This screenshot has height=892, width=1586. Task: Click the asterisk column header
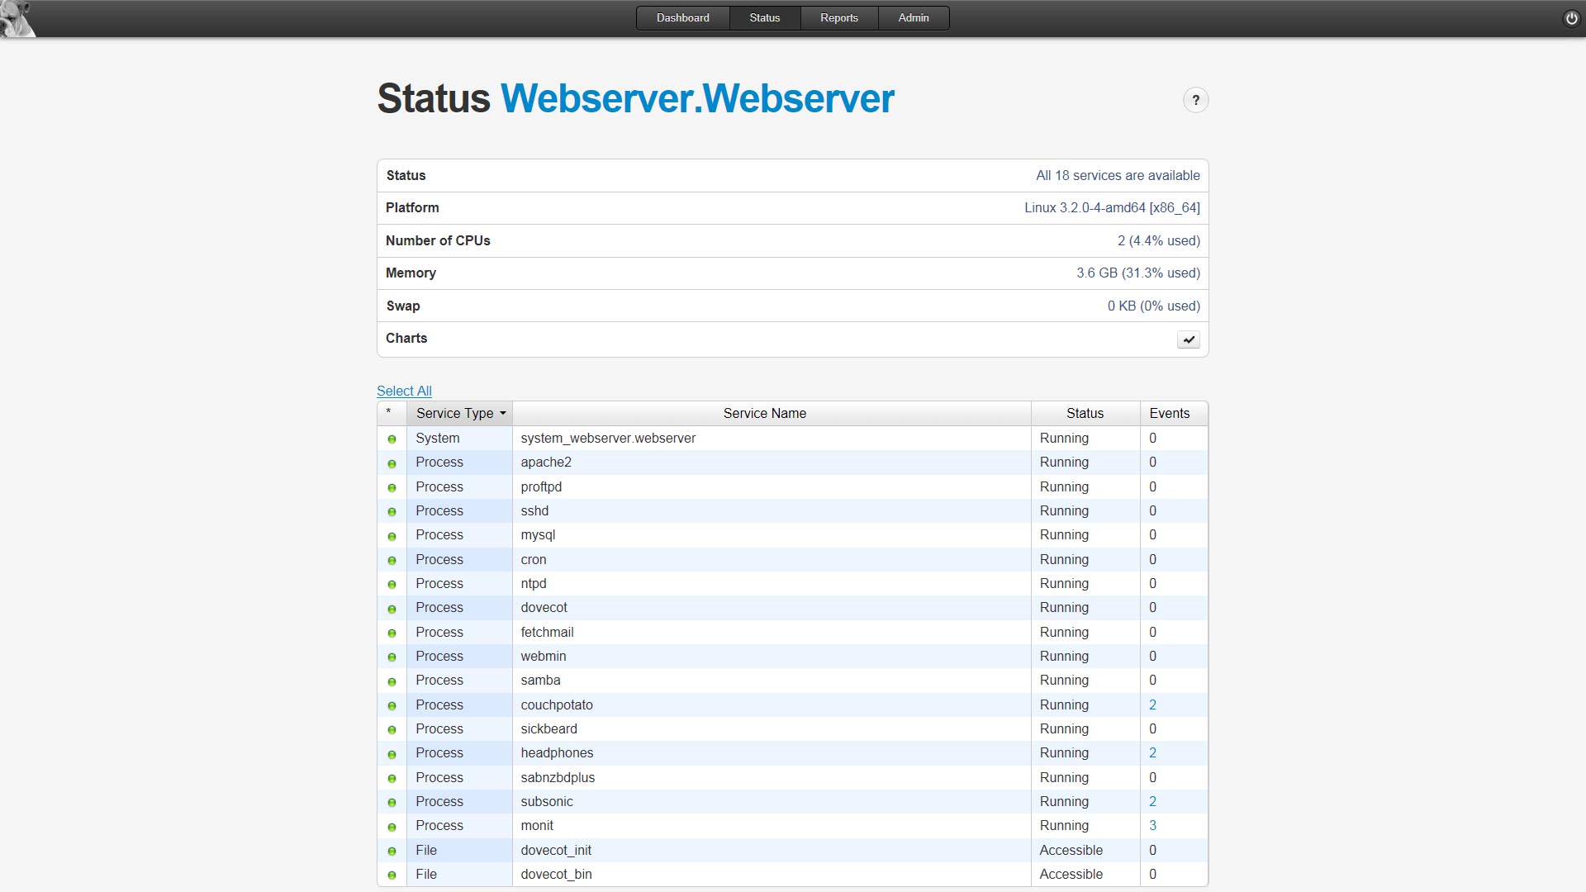389,413
